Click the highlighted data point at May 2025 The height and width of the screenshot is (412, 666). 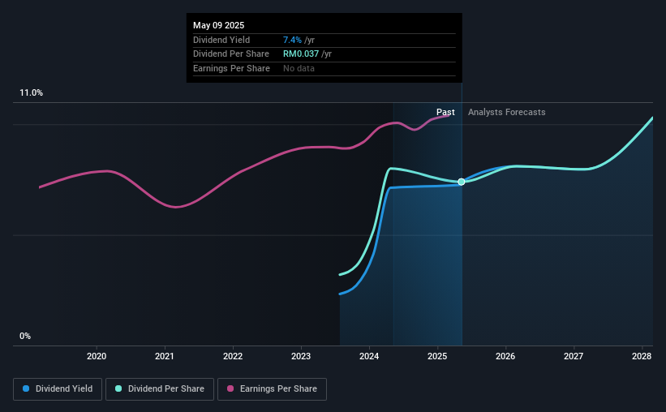pyautogui.click(x=462, y=182)
